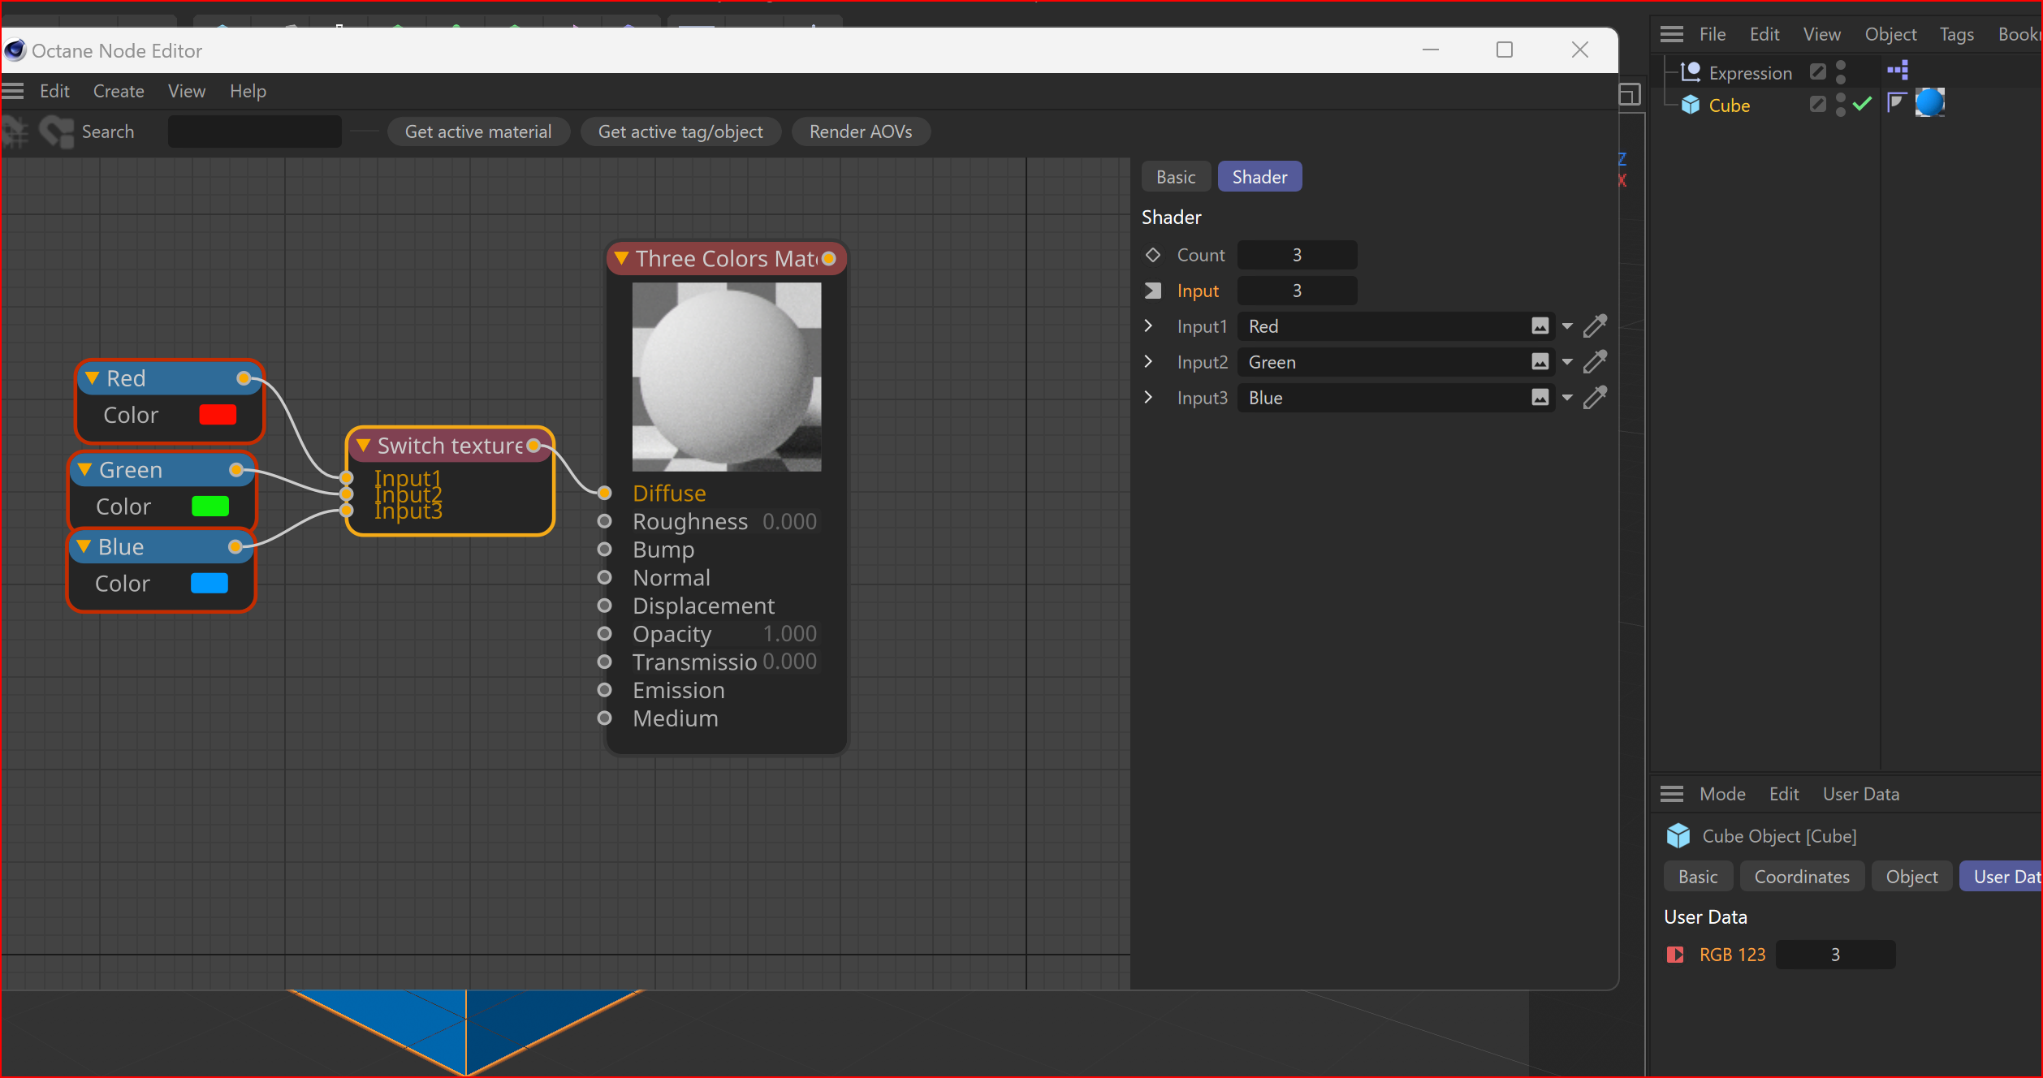Click the texture image icon for Input2

click(1540, 362)
